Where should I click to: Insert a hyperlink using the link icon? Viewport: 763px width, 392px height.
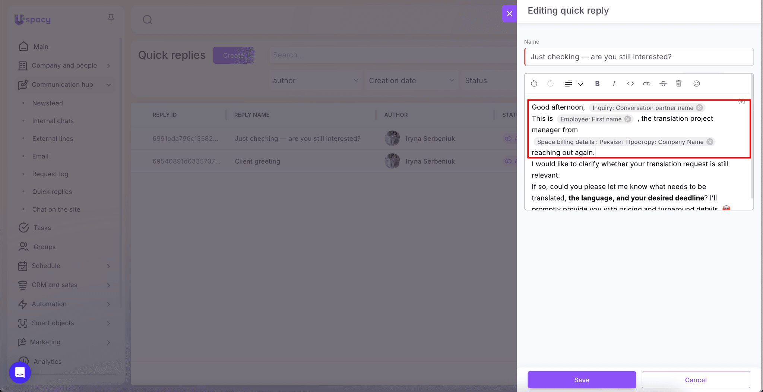(x=647, y=83)
